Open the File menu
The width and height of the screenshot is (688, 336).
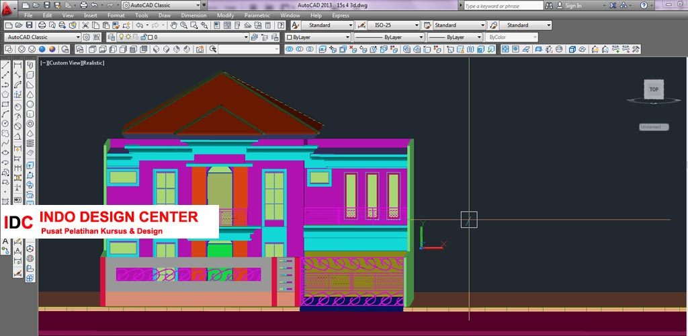point(28,15)
